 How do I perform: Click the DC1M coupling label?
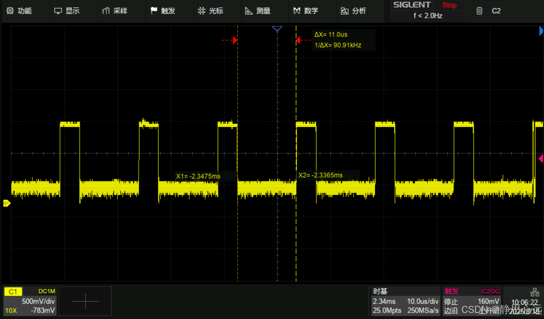47,291
